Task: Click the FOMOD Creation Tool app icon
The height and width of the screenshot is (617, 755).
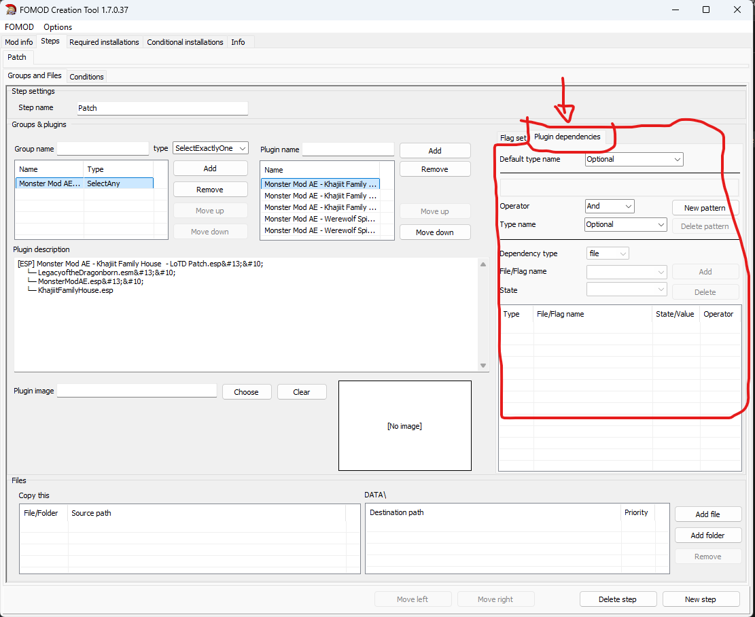Action: tap(11, 10)
